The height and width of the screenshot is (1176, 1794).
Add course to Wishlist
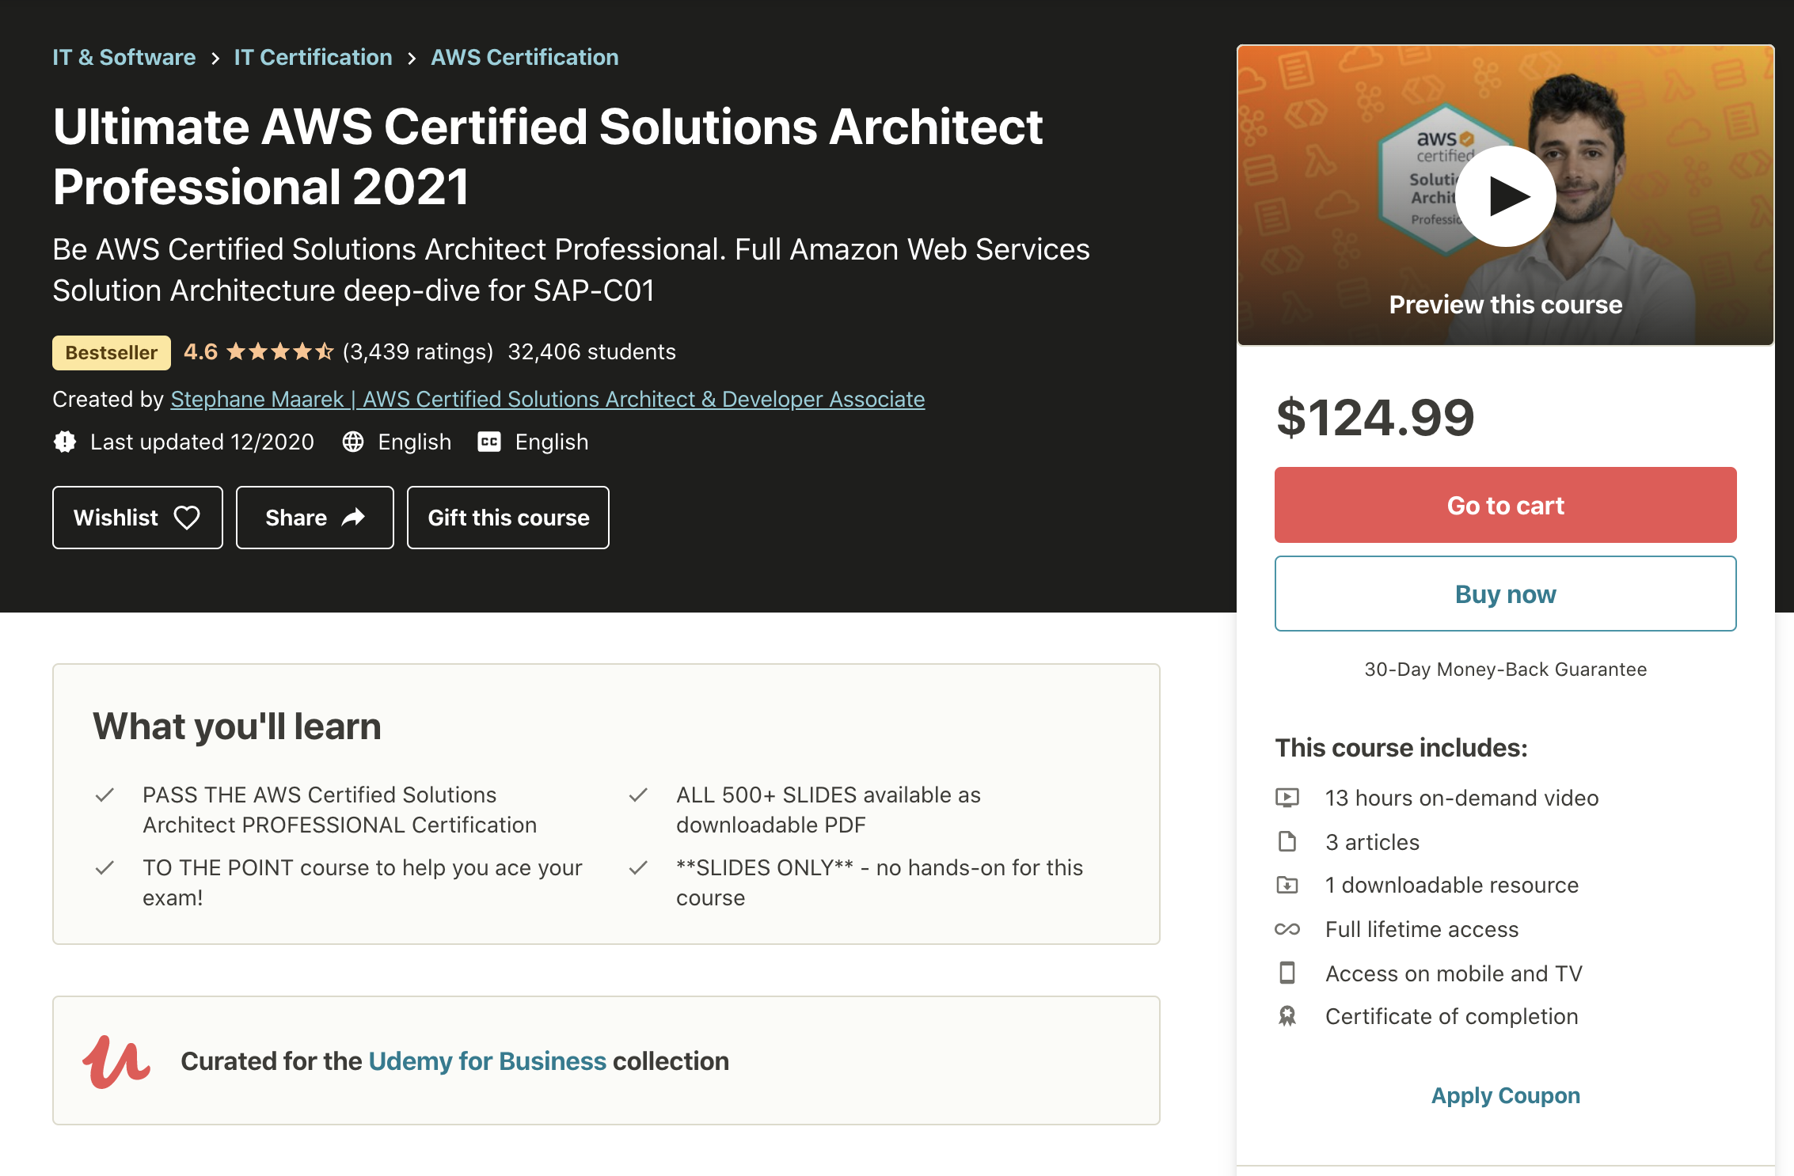pos(138,518)
